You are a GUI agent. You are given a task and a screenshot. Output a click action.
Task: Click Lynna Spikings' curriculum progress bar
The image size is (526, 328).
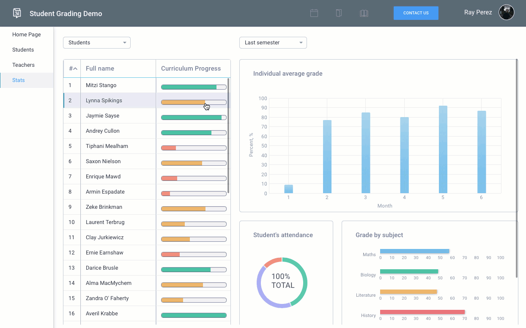point(193,102)
